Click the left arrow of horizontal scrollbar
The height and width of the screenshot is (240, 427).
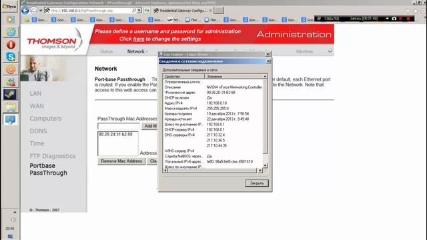pos(165,171)
